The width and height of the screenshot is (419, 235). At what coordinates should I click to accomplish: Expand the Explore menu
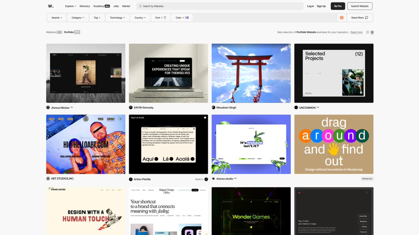71,6
